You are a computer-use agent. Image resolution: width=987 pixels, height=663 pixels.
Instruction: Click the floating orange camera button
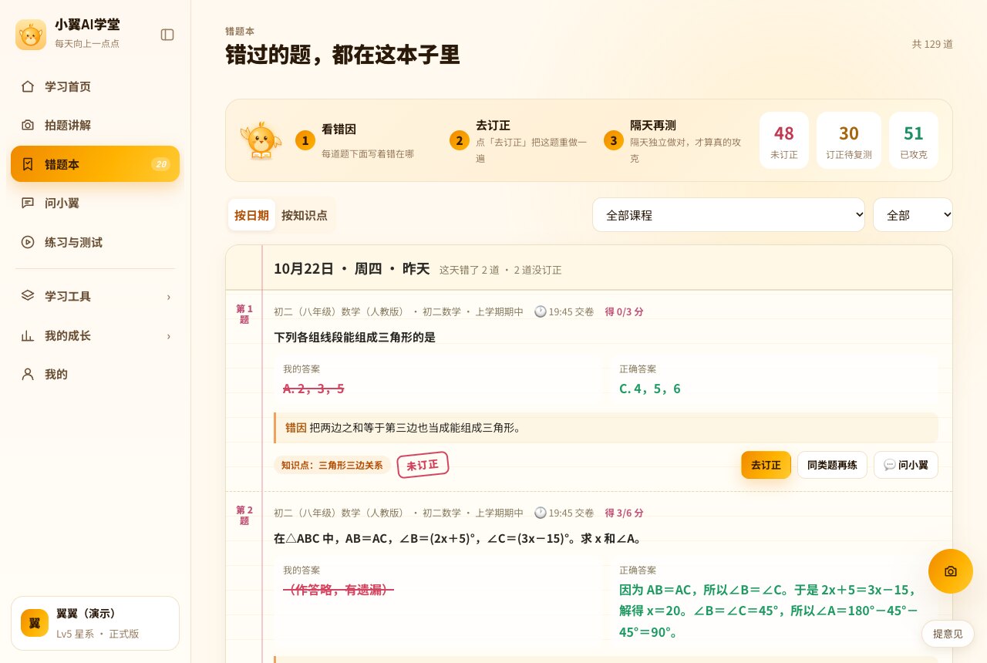951,571
